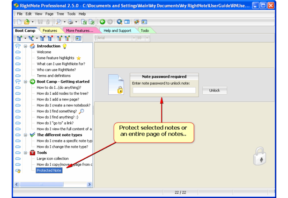This screenshot has width=288, height=198.
Task: Open the File menu
Action: (x=20, y=14)
